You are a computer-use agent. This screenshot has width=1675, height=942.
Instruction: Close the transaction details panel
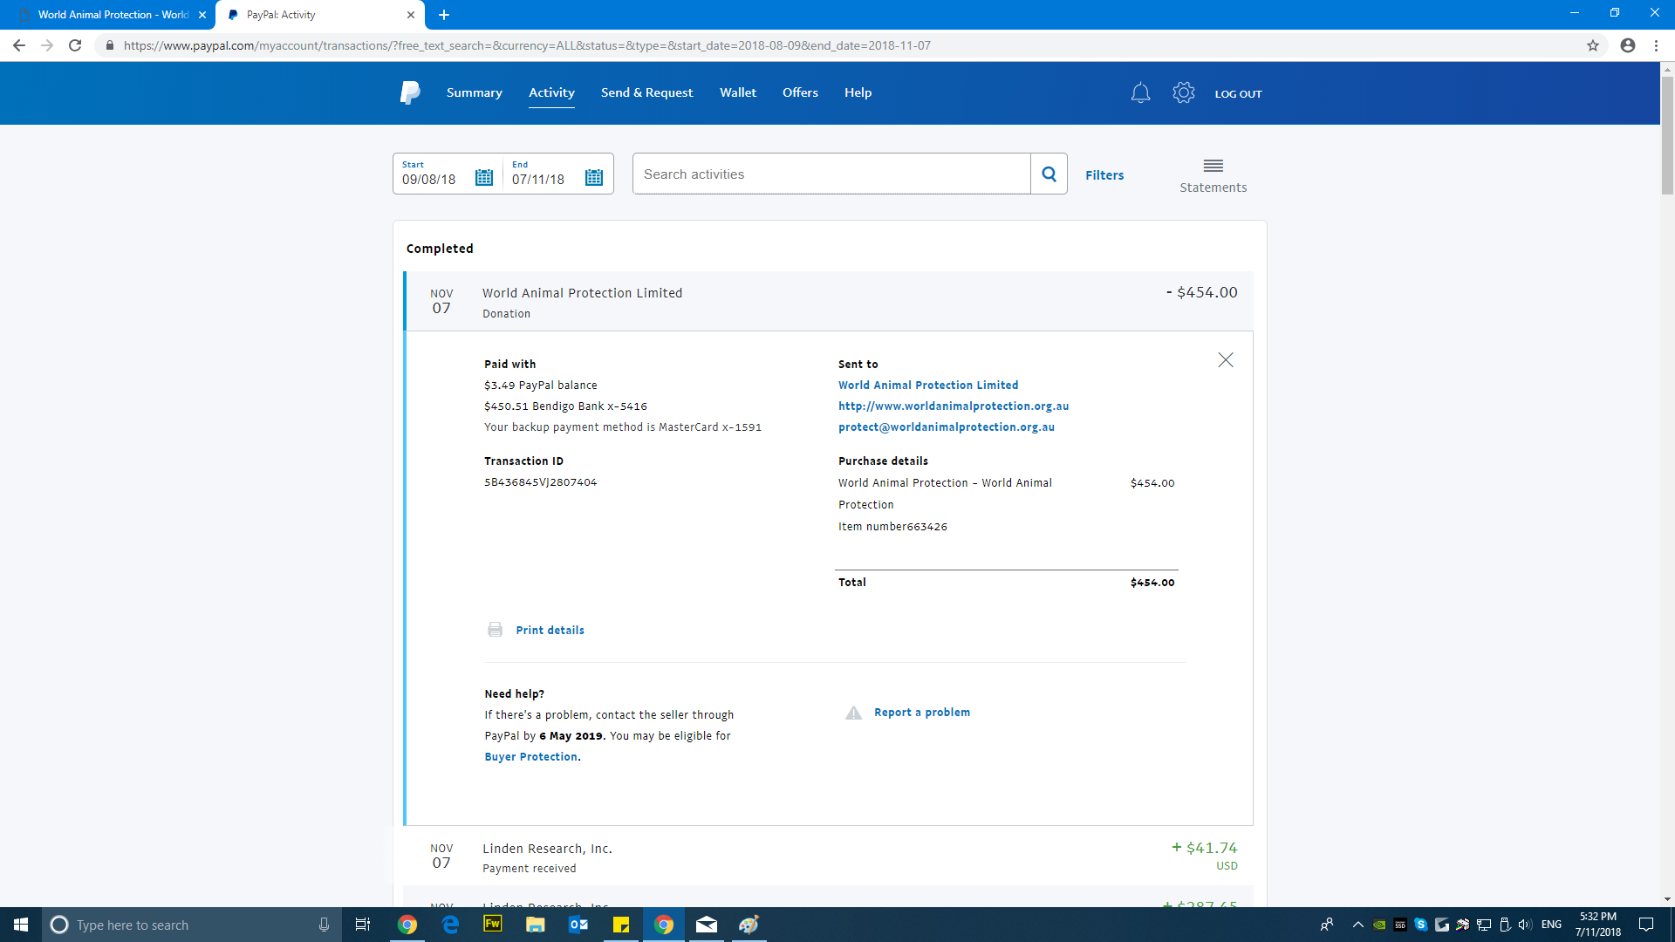(1226, 360)
